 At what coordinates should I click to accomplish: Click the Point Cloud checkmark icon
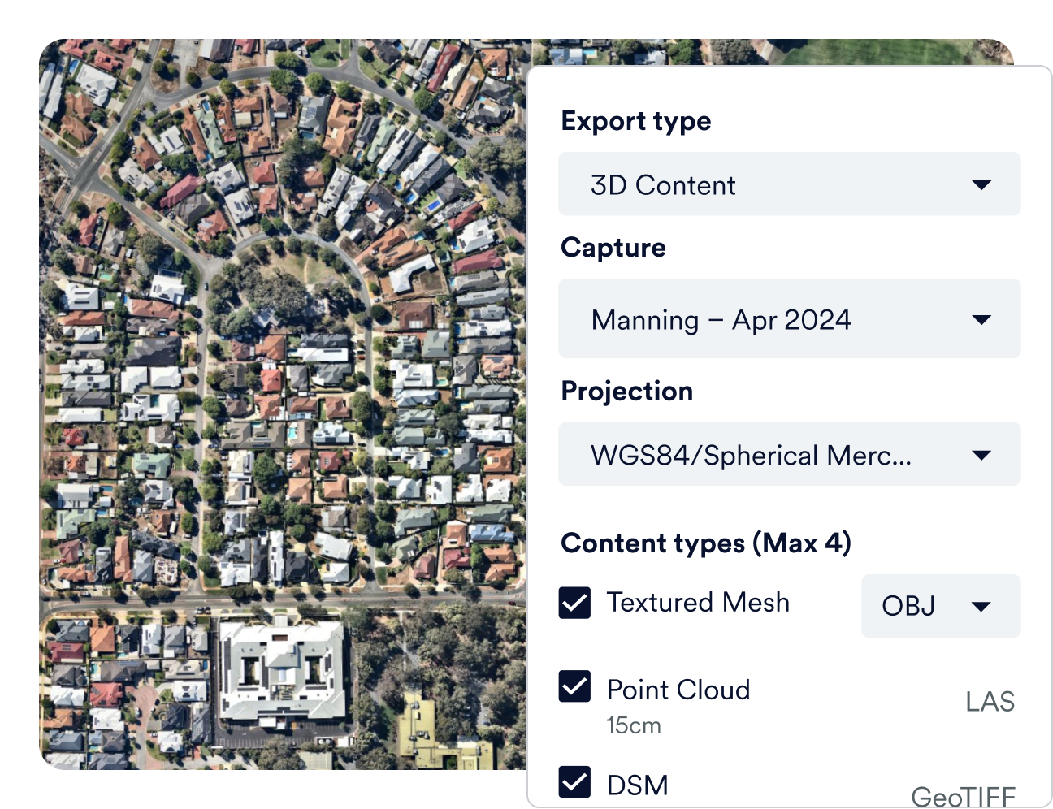point(574,688)
